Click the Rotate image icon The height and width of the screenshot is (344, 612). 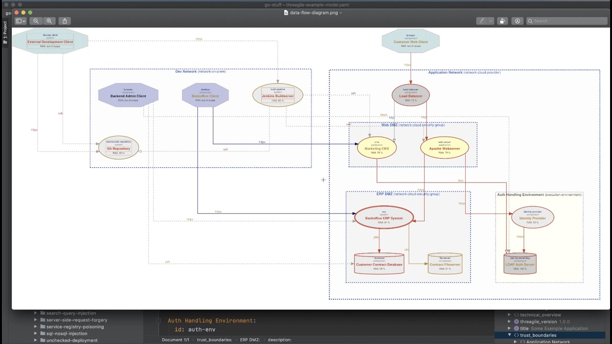(x=502, y=21)
